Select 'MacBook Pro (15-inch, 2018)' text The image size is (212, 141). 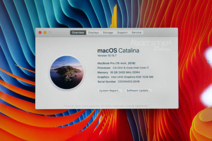point(116,63)
